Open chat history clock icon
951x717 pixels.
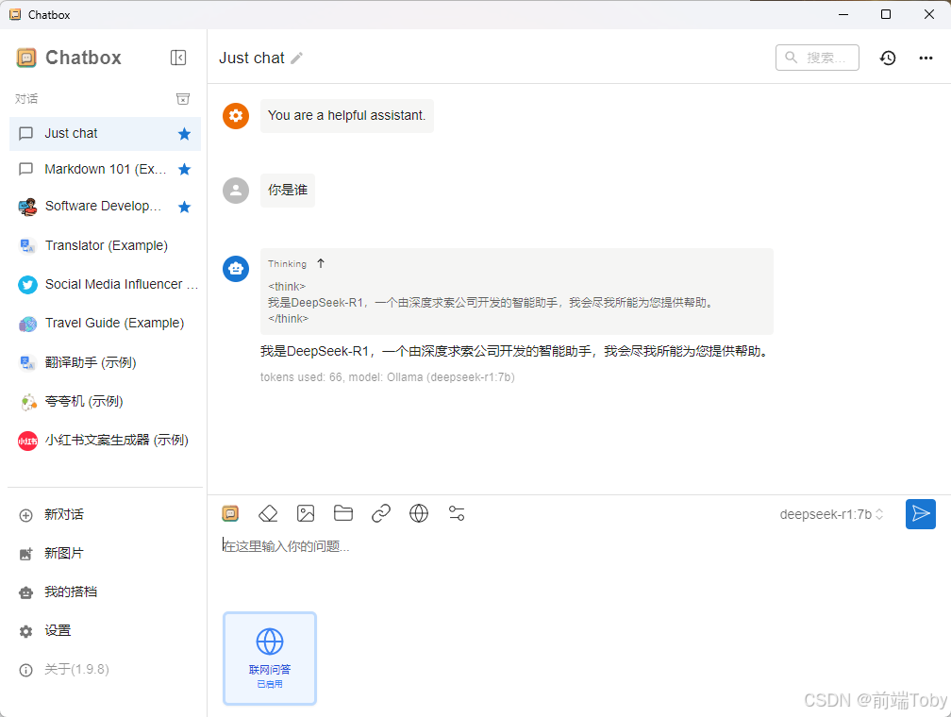point(888,58)
